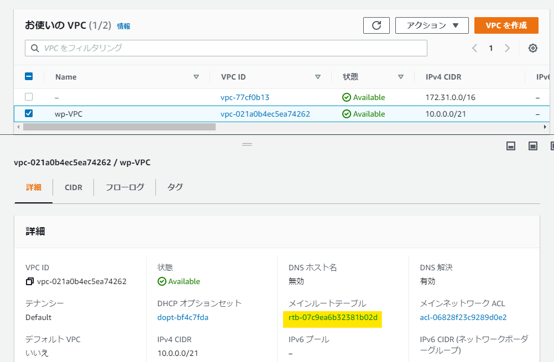Sort by Name column arrow

(x=196, y=77)
